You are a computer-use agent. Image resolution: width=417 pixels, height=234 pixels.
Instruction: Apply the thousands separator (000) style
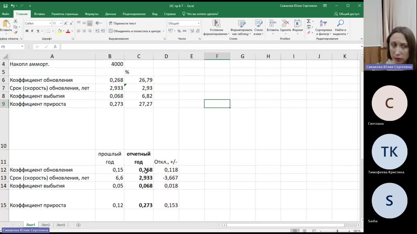click(x=185, y=31)
